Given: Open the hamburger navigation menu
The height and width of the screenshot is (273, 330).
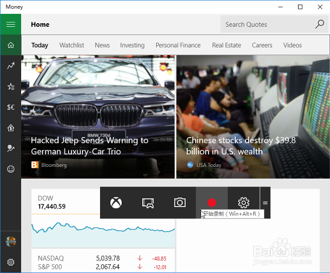Looking at the screenshot, I should (11, 24).
